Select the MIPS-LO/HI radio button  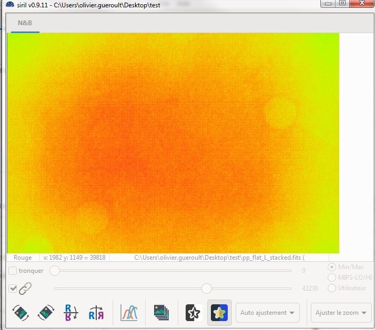[x=331, y=277]
